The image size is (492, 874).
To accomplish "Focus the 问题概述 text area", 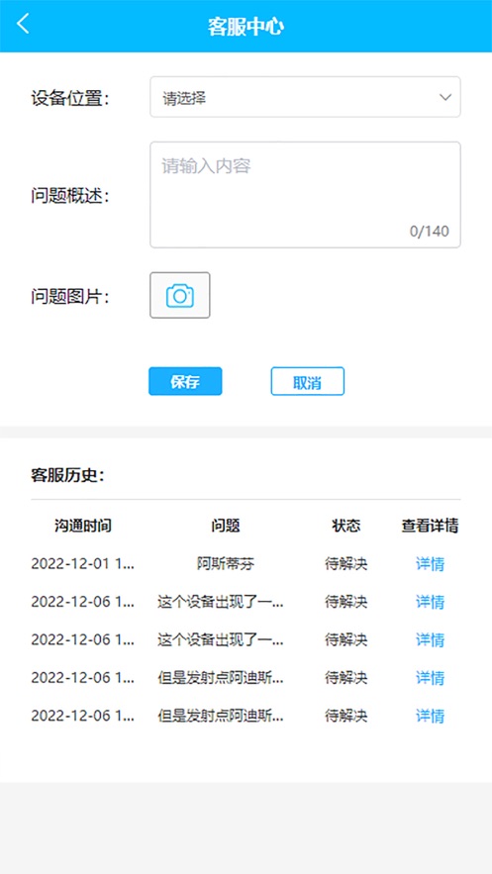I will pyautogui.click(x=305, y=195).
